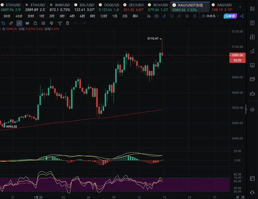Toggle the hide drawings eye-slash icon
This screenshot has width=258, height=199.
[x=51, y=23]
